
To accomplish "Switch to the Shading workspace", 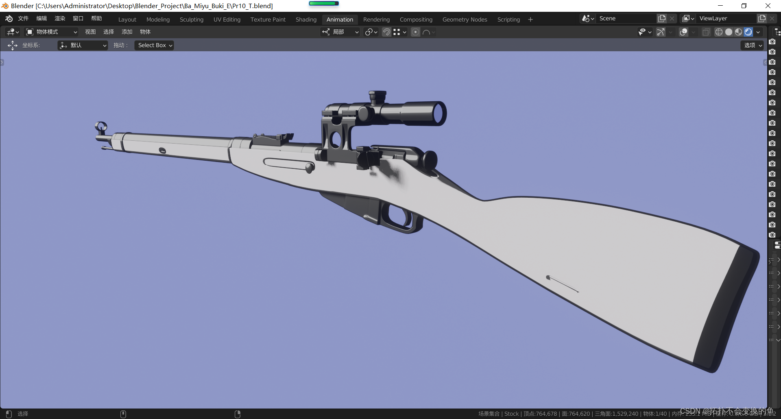I will [306, 20].
